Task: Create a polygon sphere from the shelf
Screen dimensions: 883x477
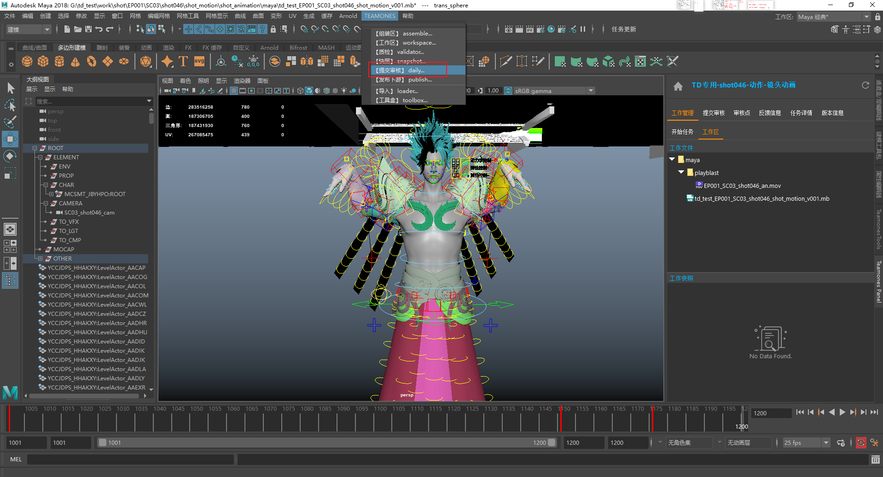Action: coord(27,61)
